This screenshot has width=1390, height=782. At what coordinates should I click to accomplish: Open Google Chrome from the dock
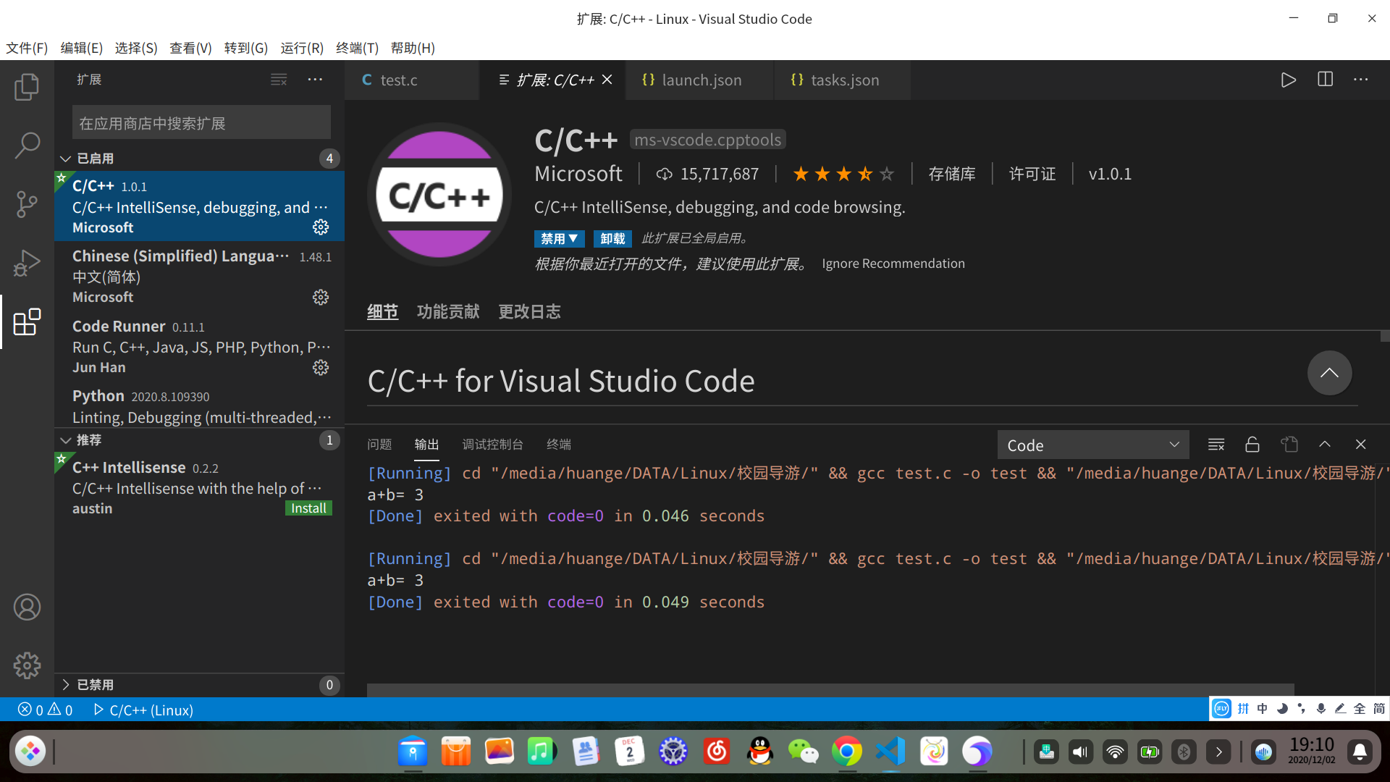click(847, 752)
